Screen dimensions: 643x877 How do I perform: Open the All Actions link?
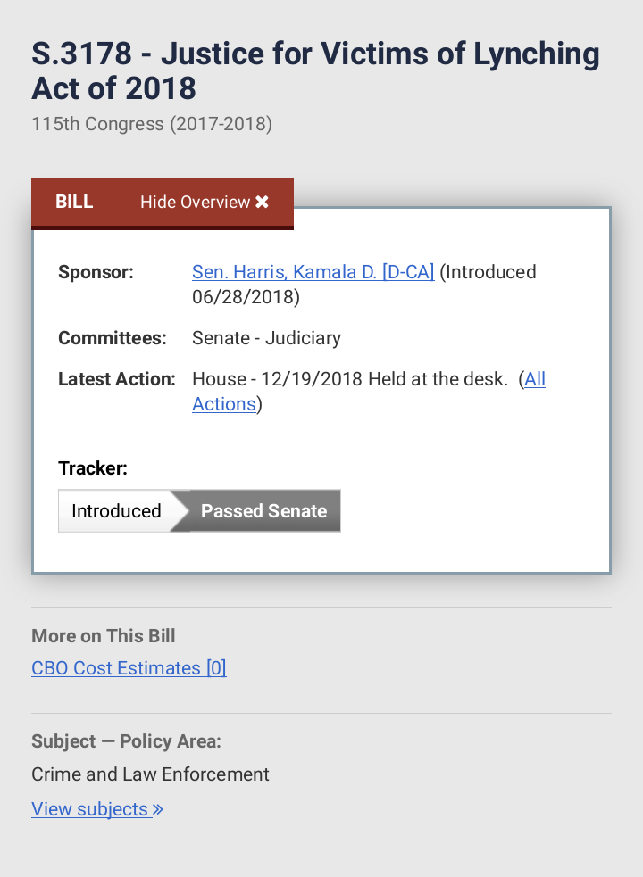[x=534, y=380]
